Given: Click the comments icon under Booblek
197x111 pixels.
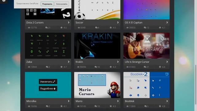Looking at the screenshot, I should (146, 106).
